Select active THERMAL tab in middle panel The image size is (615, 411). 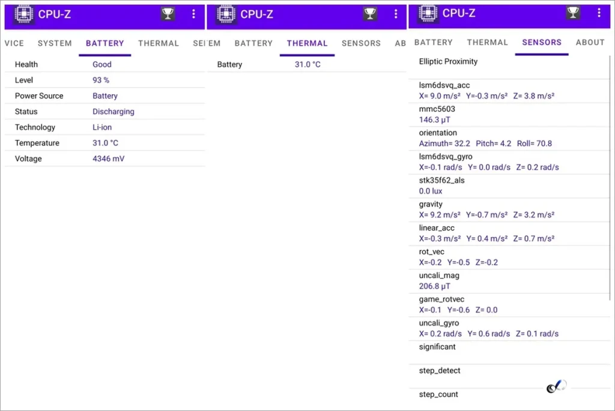(x=307, y=43)
